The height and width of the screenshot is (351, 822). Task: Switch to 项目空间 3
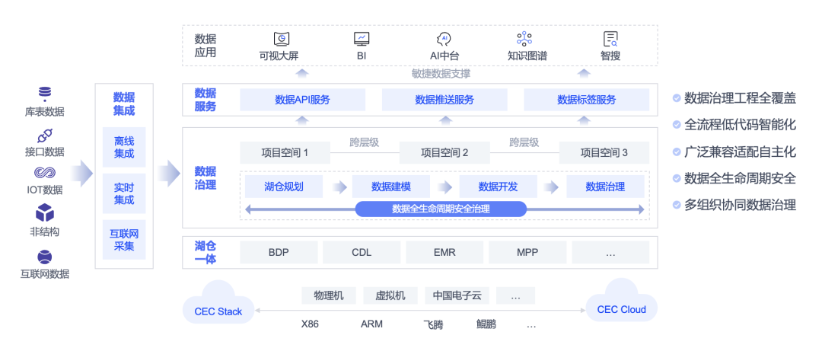pos(604,153)
